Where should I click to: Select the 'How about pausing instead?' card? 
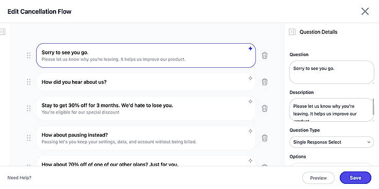(146, 138)
